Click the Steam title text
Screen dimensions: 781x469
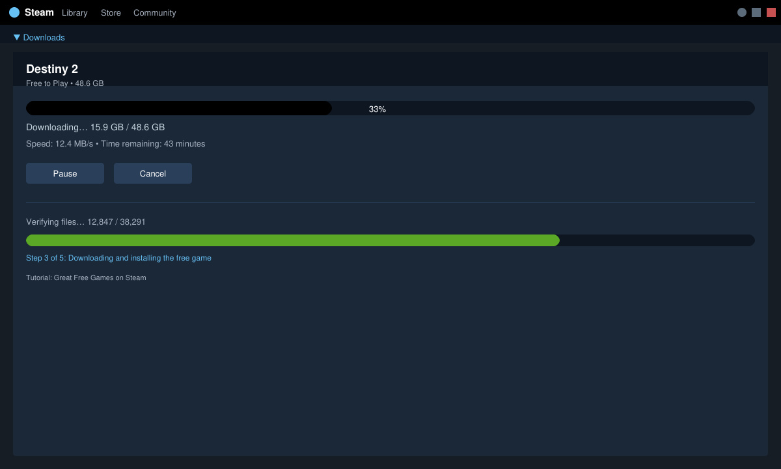(x=39, y=12)
